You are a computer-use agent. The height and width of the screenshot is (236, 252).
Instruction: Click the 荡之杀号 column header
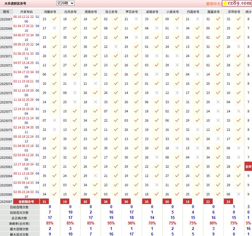111,12
